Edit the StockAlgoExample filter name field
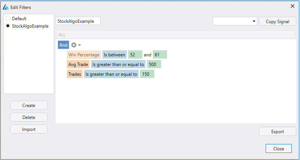 pos(78,21)
